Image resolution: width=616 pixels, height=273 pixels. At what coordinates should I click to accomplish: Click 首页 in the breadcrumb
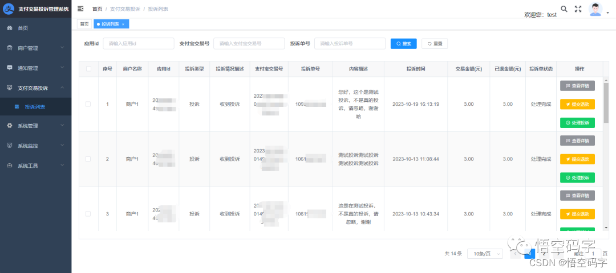tap(98, 9)
